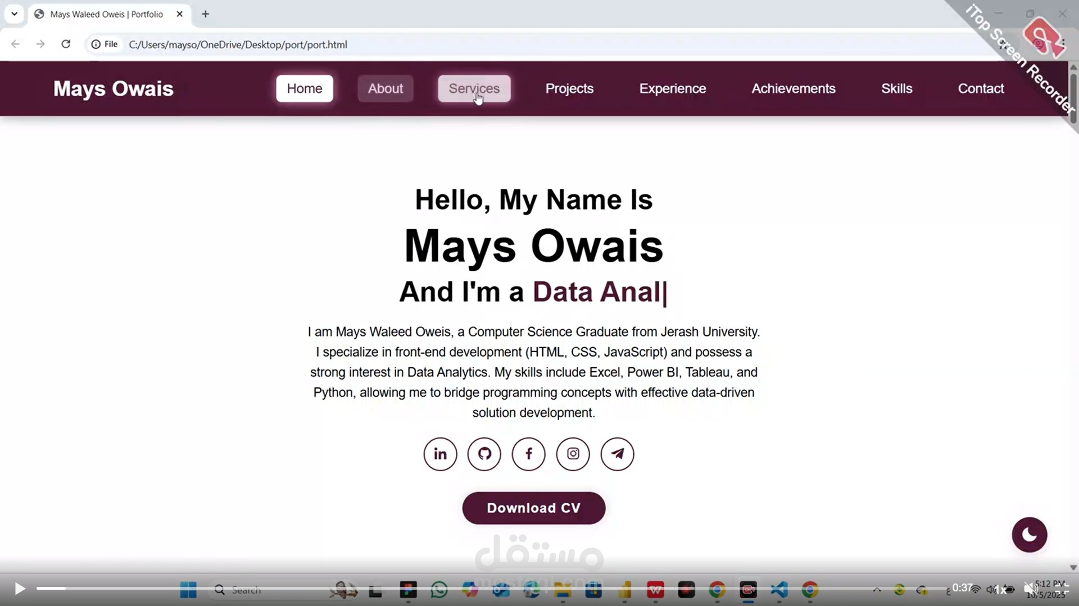The height and width of the screenshot is (606, 1079).
Task: Open Outlook from the taskbar
Action: click(501, 590)
